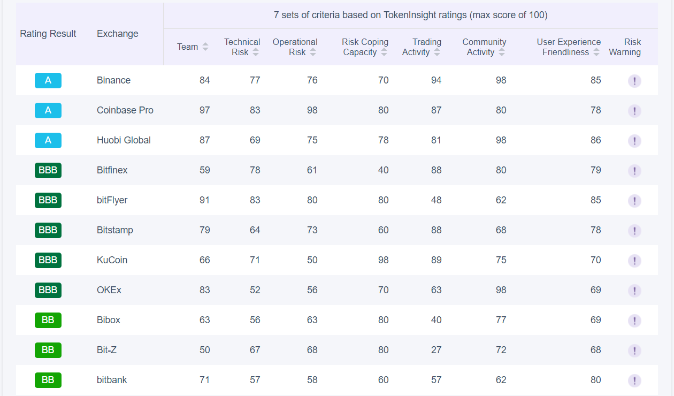Viewport: 674px width, 396px height.
Task: Open bitFlyer risk warning icon
Action: pyautogui.click(x=634, y=201)
